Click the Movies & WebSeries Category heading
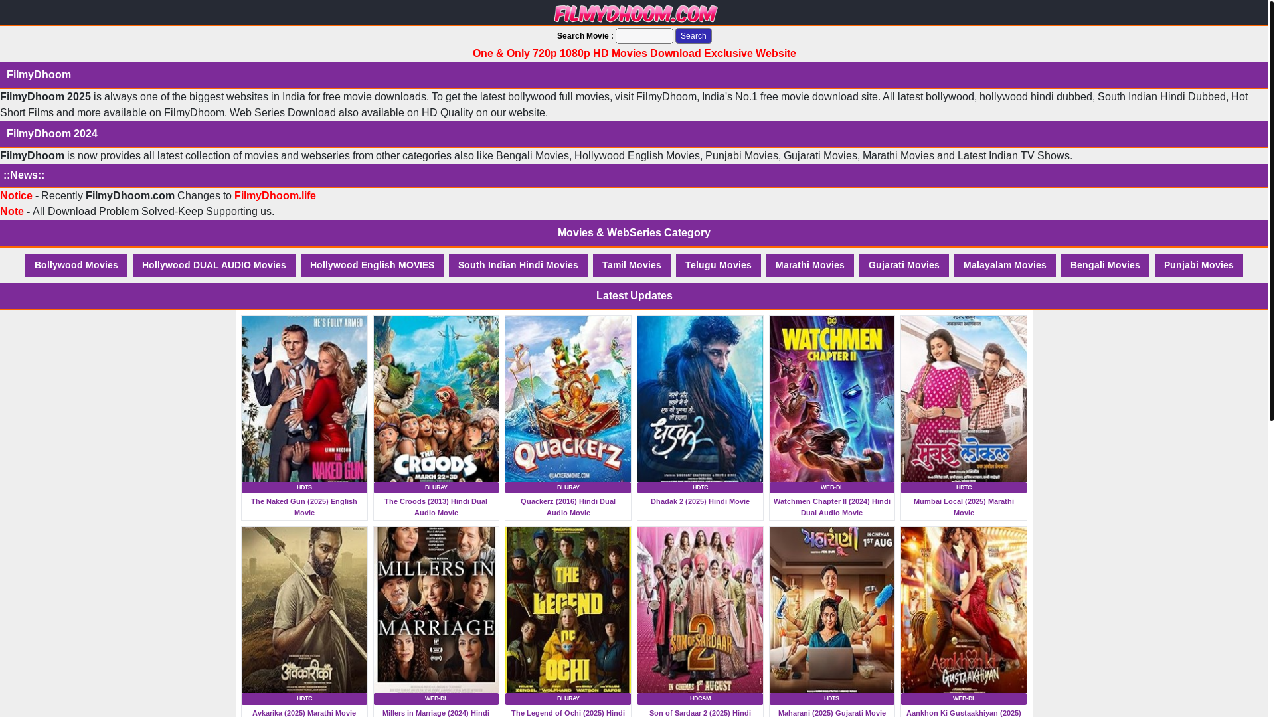The image size is (1275, 717). pyautogui.click(x=634, y=233)
